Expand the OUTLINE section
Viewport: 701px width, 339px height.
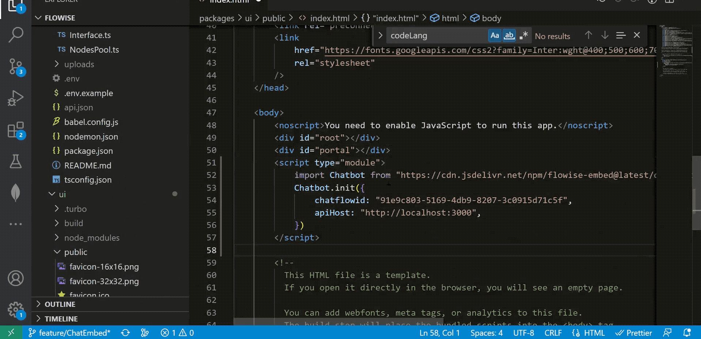tap(60, 304)
